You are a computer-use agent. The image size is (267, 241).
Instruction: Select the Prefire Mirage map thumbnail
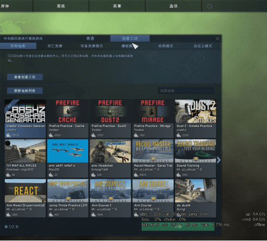(153, 111)
